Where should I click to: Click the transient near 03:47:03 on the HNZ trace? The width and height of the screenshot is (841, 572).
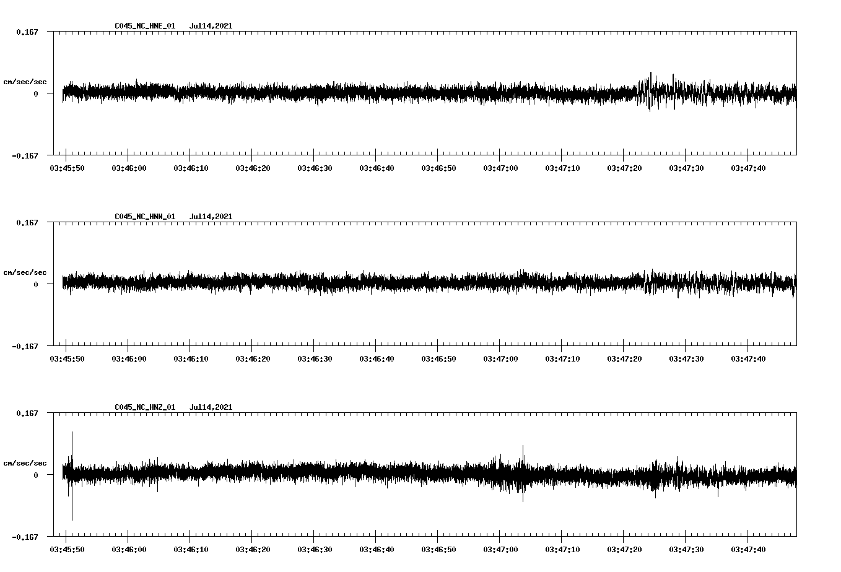[x=523, y=470]
